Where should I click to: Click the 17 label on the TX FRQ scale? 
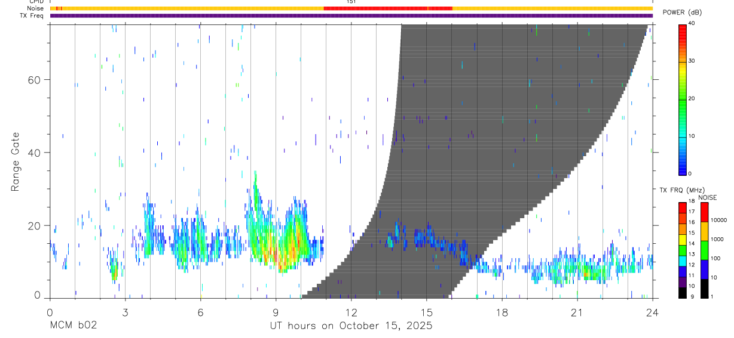coord(692,212)
